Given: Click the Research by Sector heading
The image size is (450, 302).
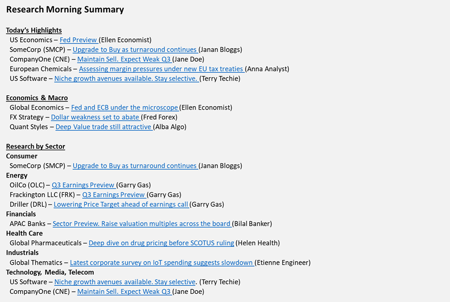Looking at the screenshot, I should click(36, 147).
